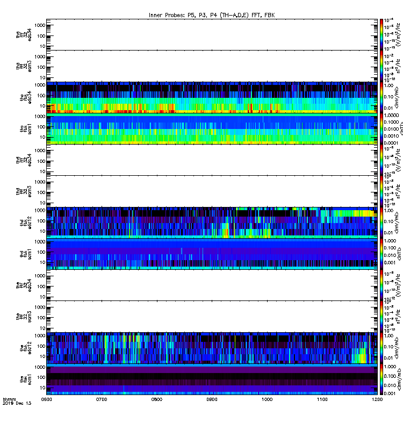Select the "tha fbk scm1" panel label
403x430 pixels.
click(x=26, y=129)
